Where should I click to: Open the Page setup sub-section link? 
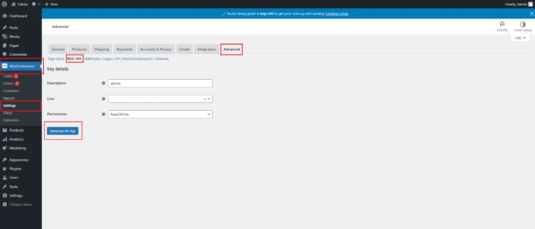(56, 59)
